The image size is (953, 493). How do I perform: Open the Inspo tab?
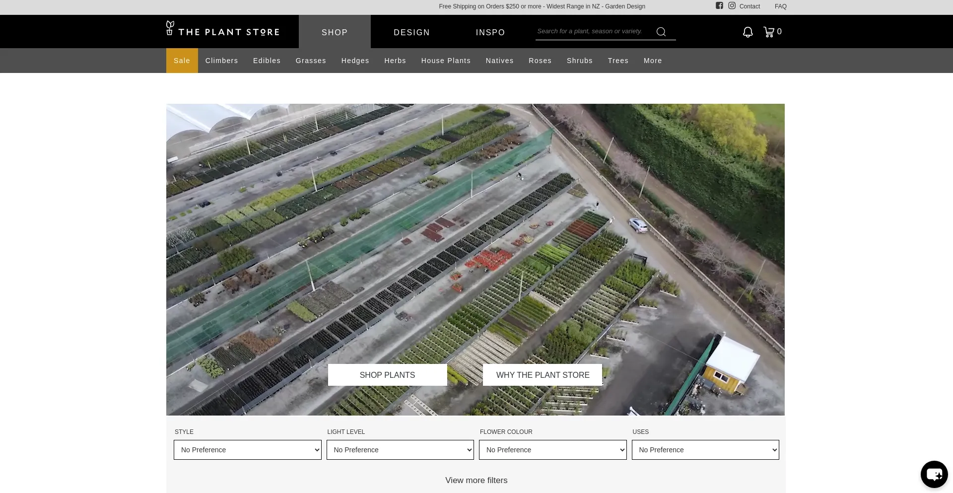coord(490,32)
